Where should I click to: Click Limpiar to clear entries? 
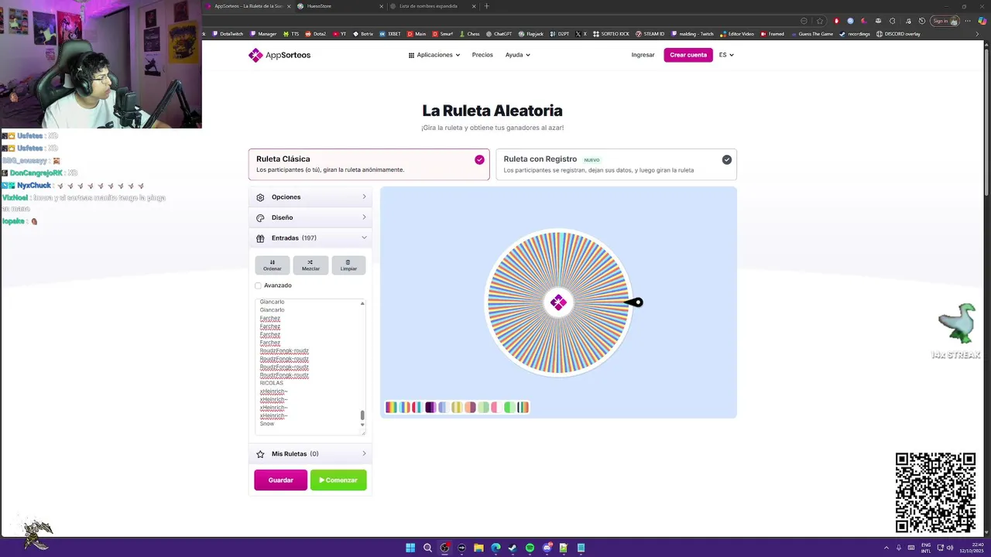click(348, 265)
